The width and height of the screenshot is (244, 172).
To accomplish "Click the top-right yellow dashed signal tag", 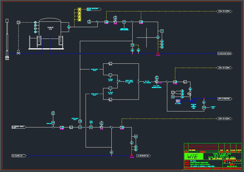I will point(225,11).
